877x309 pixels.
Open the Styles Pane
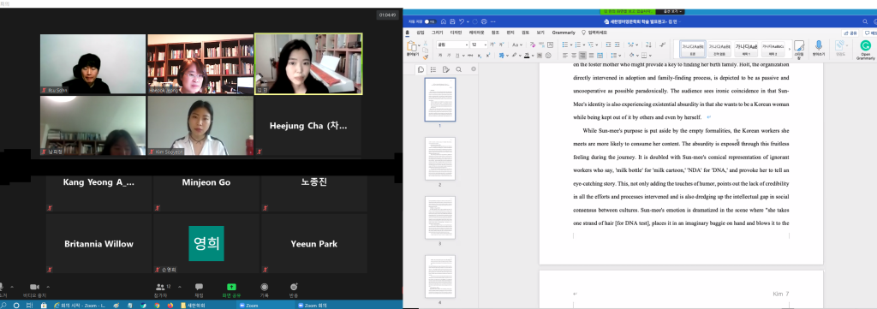tap(799, 49)
